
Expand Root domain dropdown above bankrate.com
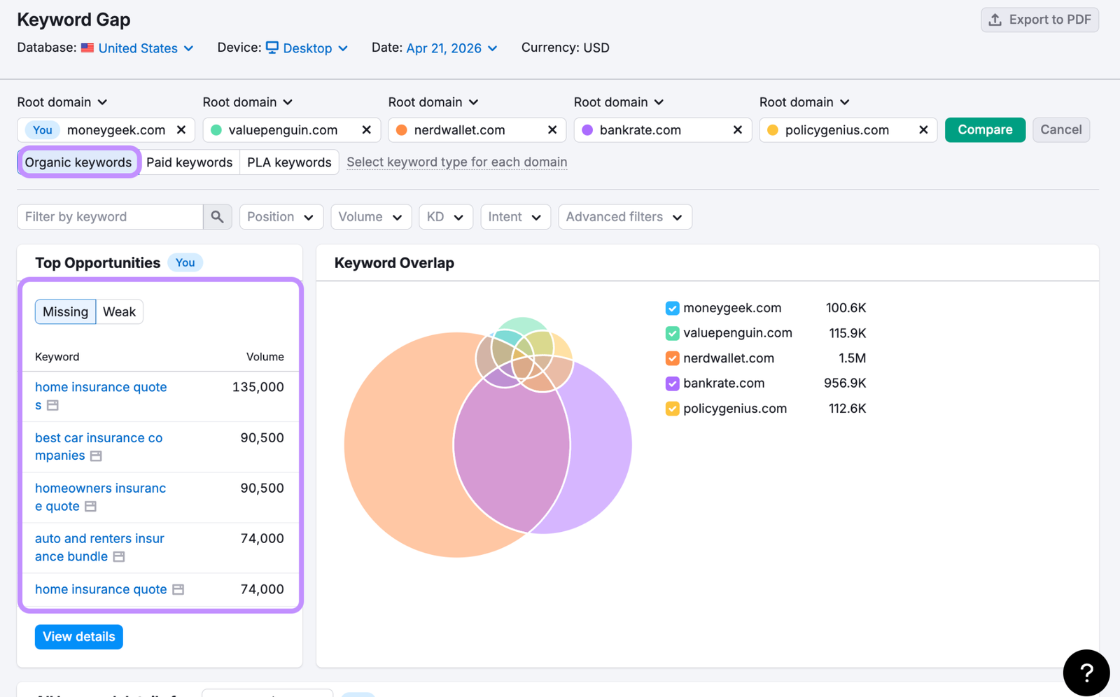[619, 102]
